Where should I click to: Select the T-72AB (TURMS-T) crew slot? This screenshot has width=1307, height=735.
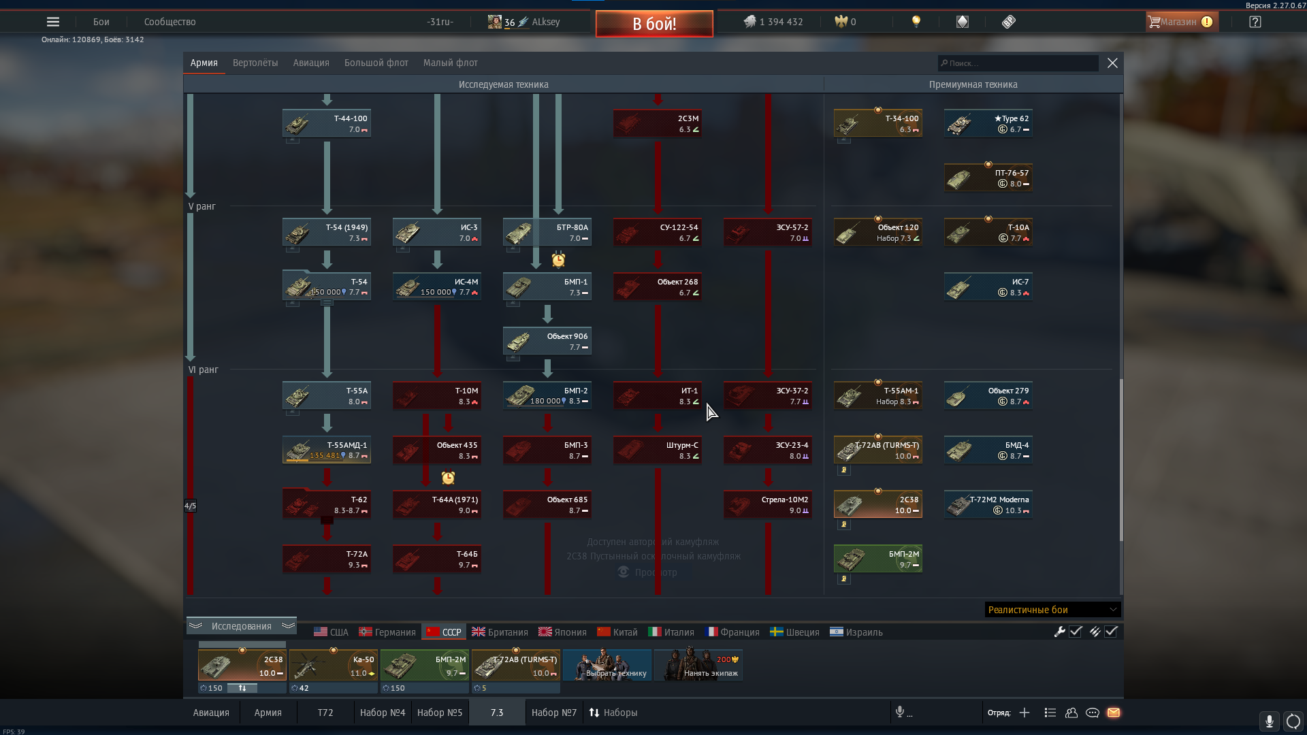point(516,665)
